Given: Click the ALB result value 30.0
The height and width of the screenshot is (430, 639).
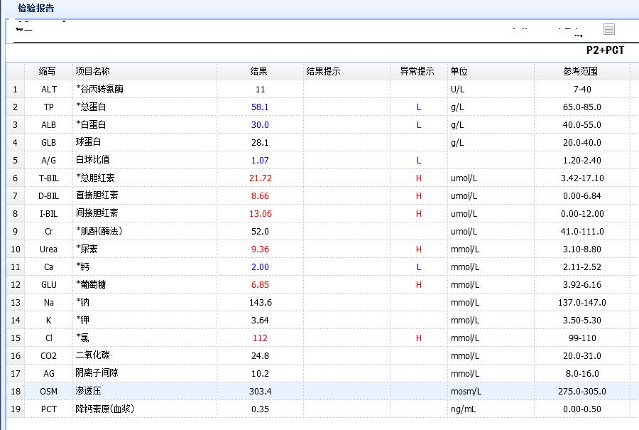Looking at the screenshot, I should [x=260, y=125].
